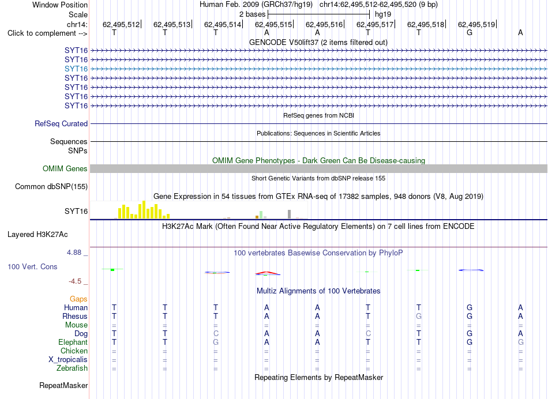This screenshot has width=548, height=399.
Task: Click the 'Click to complement -->' label
Action: pos(47,33)
